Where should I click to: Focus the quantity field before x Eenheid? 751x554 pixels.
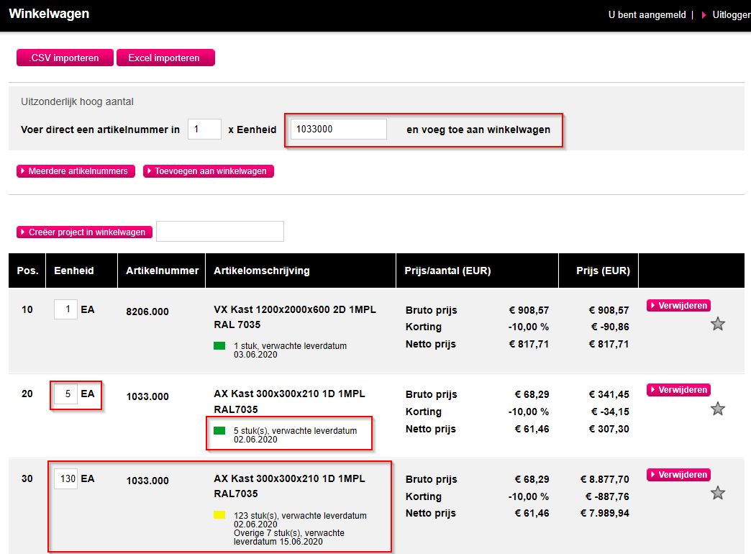pyautogui.click(x=204, y=129)
